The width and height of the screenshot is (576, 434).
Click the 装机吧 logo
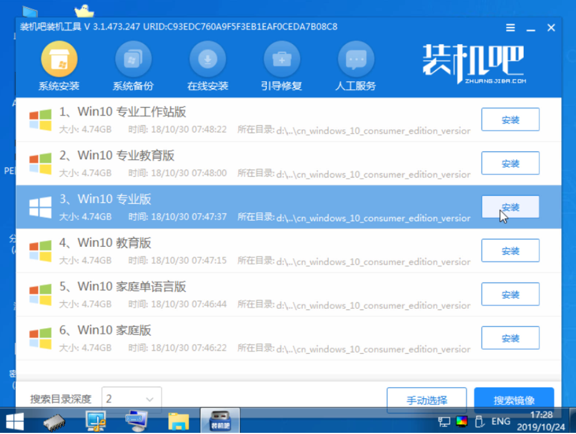point(474,64)
